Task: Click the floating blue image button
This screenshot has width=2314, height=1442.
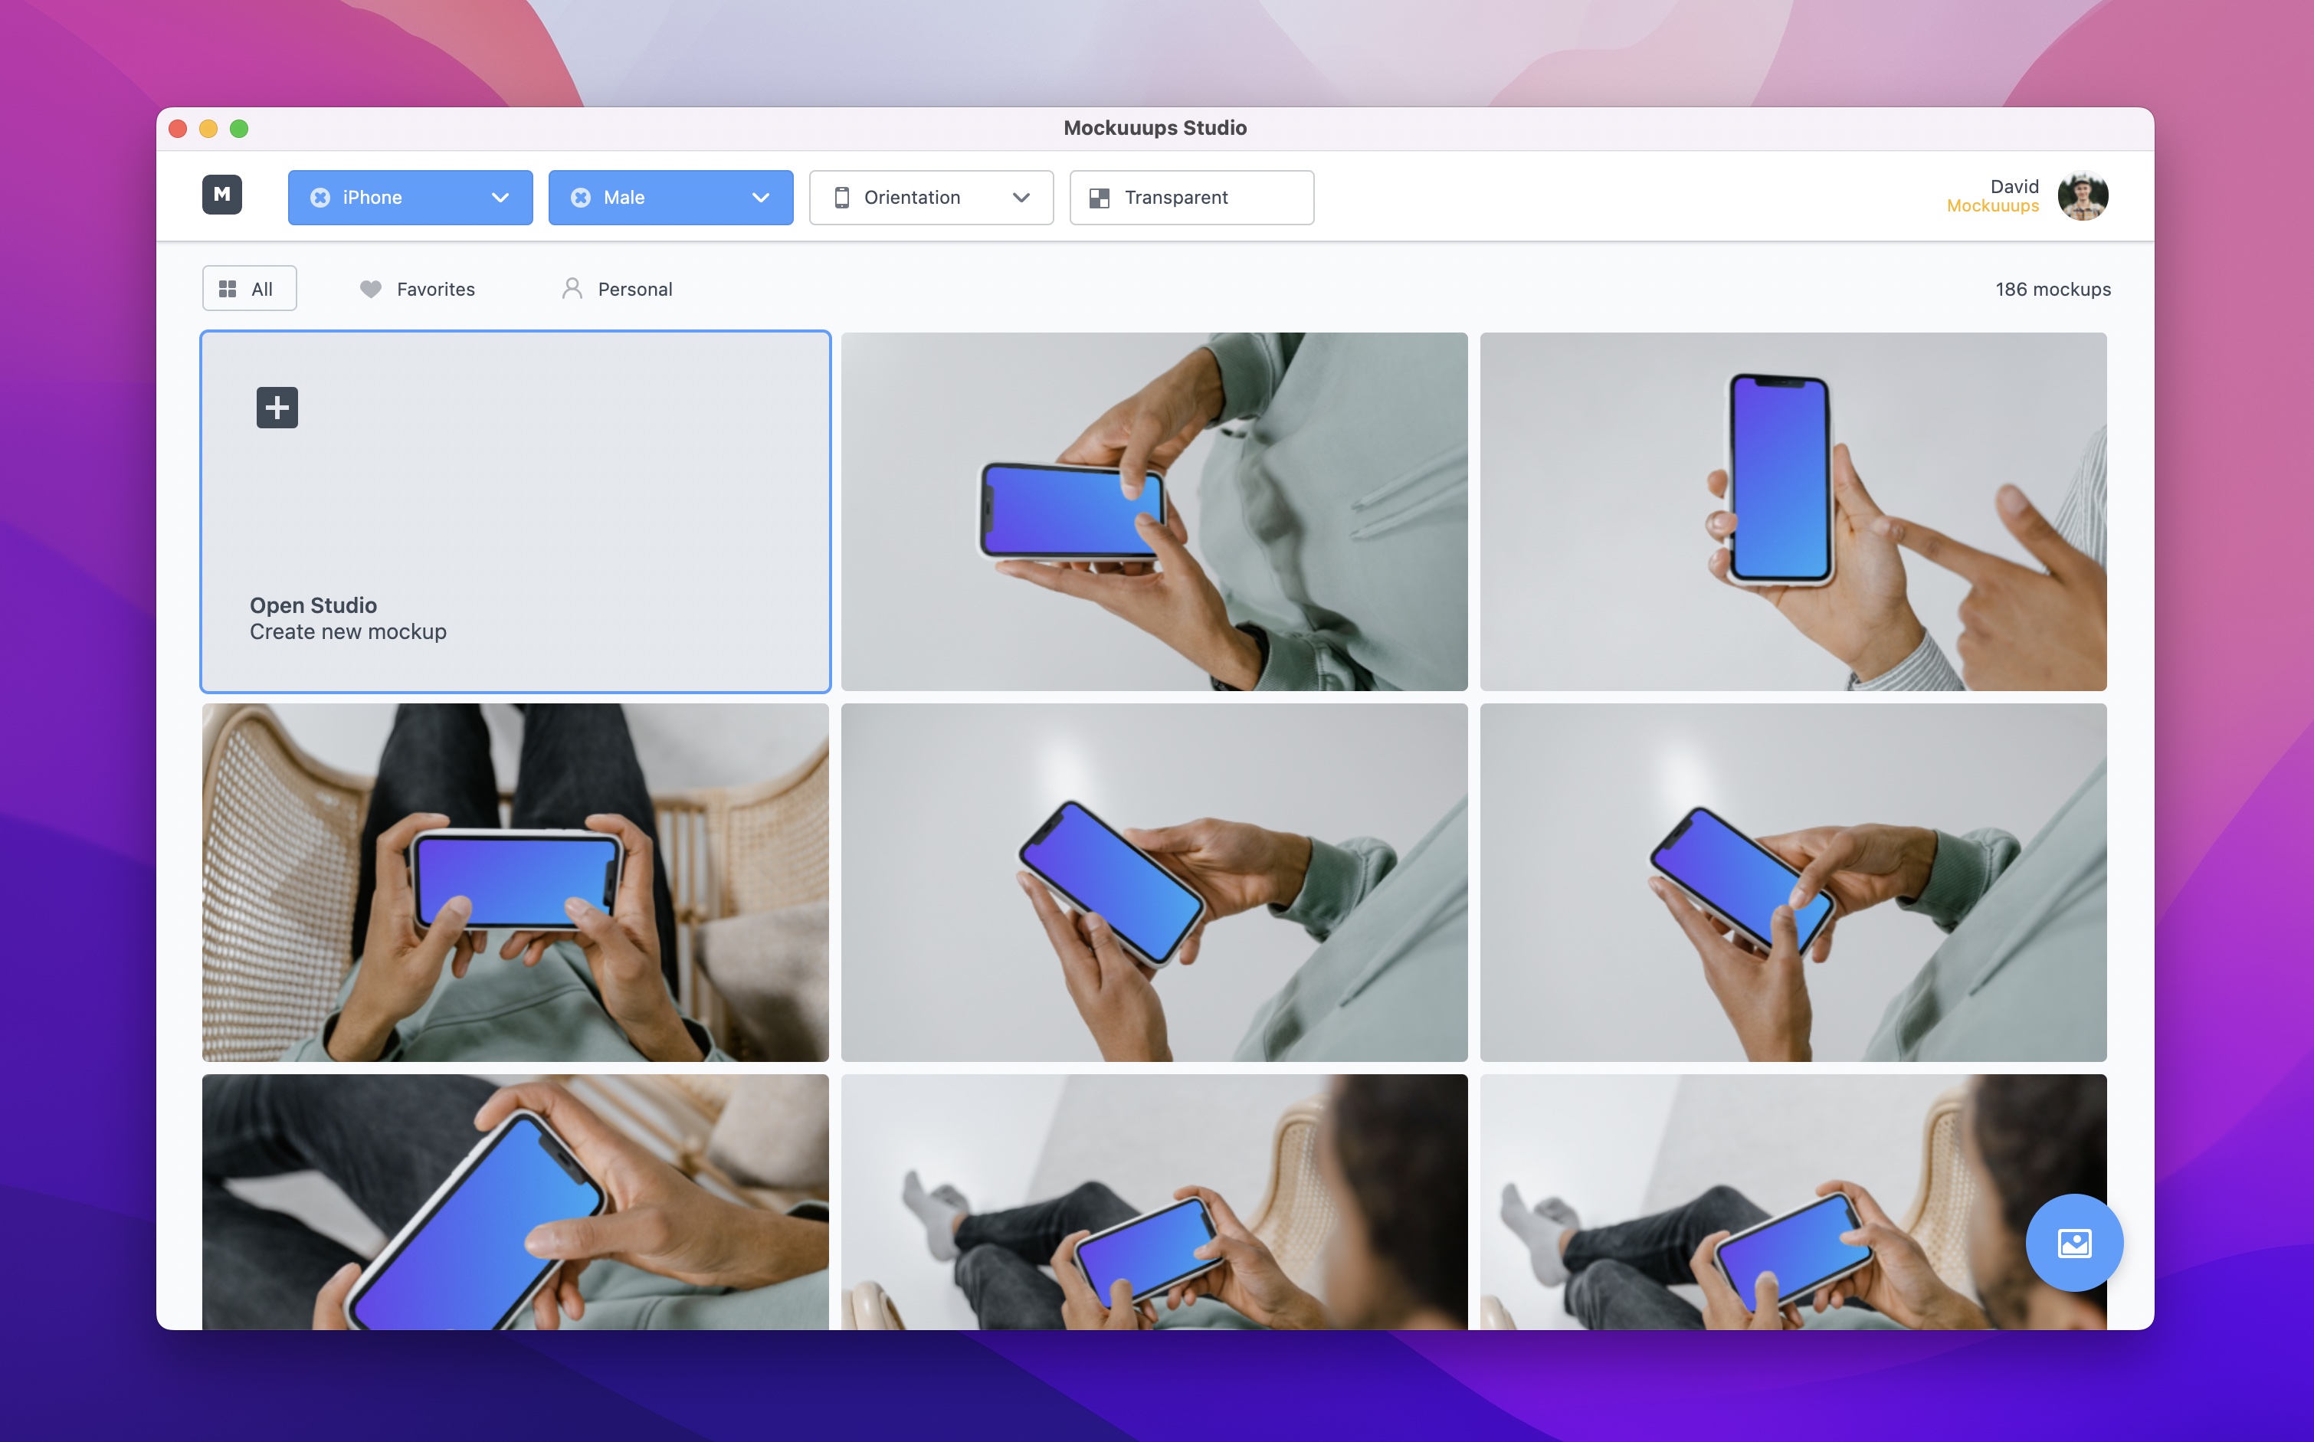Action: point(2073,1242)
